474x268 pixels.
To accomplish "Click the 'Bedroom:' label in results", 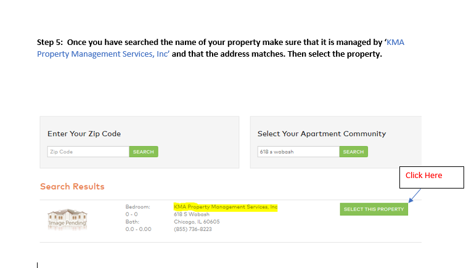I will click(x=137, y=207).
